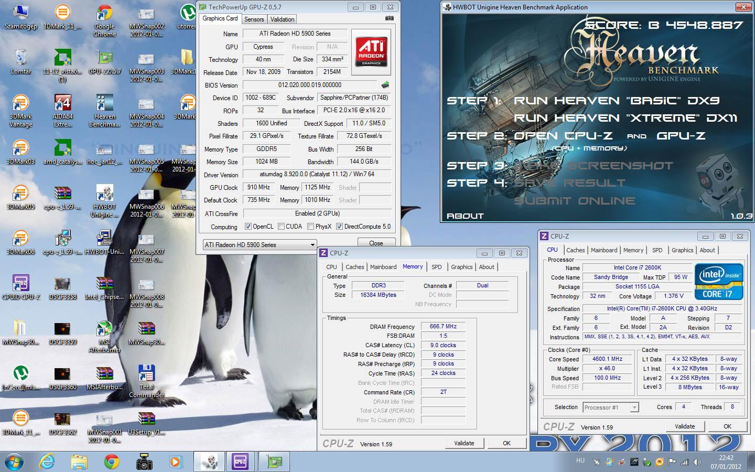The height and width of the screenshot is (472, 755).
Task: Select the DSCF3362 image file
Action: (x=62, y=423)
